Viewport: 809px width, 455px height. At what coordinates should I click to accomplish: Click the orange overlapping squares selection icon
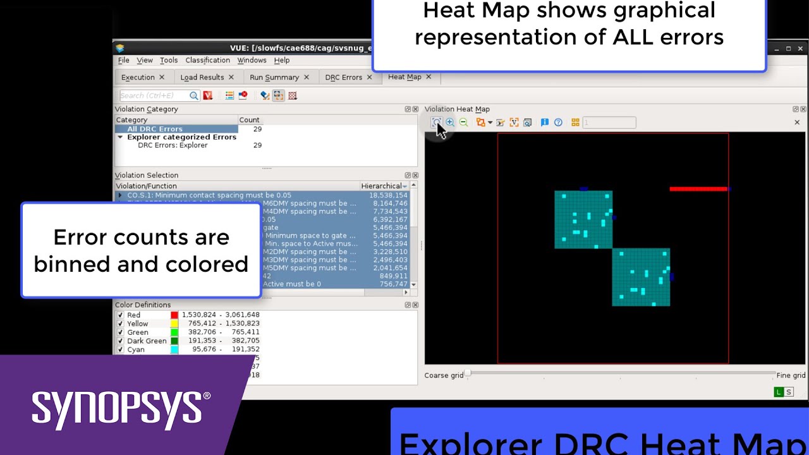[x=481, y=123]
